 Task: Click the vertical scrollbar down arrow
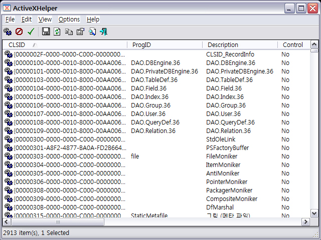click(x=314, y=213)
